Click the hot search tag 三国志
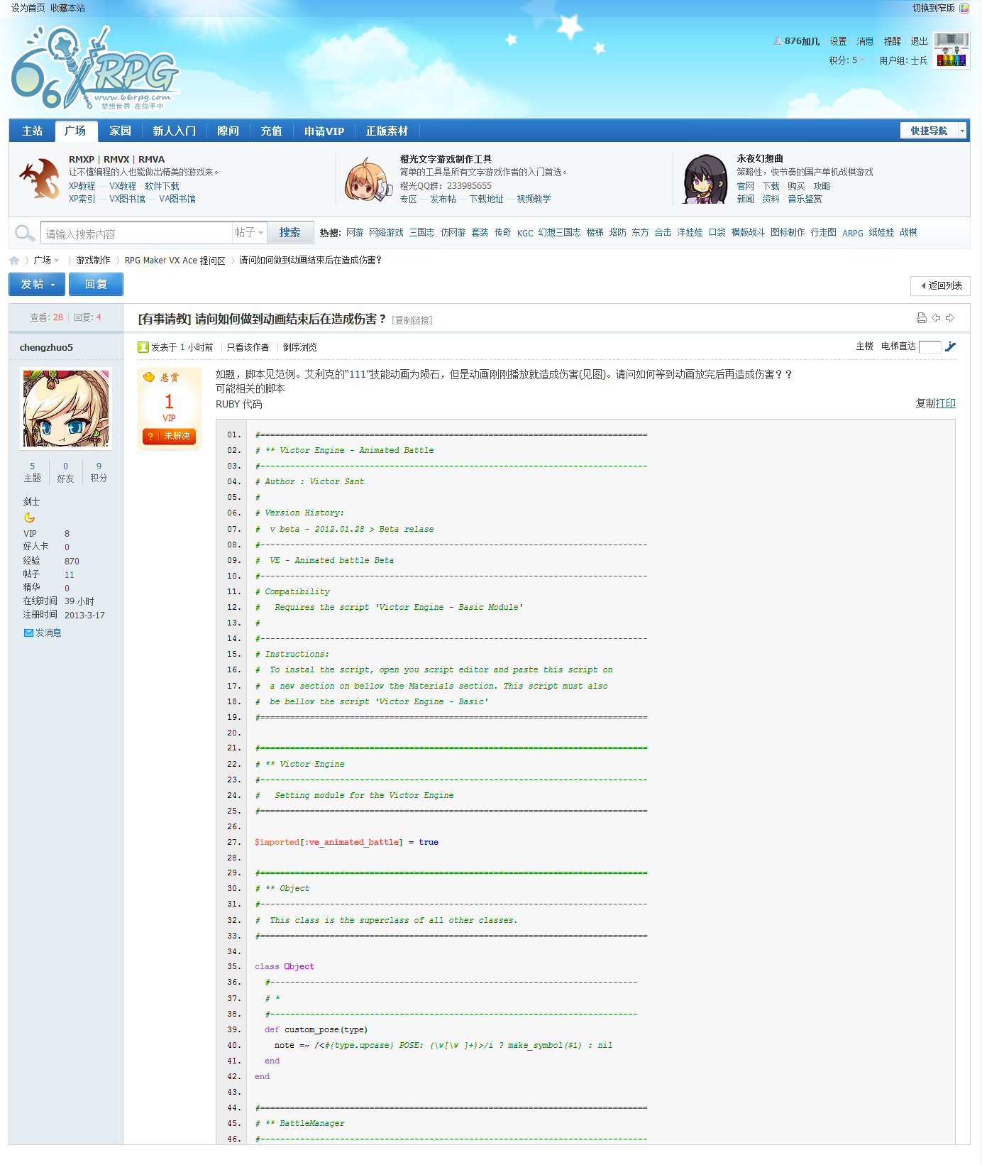Image resolution: width=982 pixels, height=1165 pixels. [x=421, y=232]
